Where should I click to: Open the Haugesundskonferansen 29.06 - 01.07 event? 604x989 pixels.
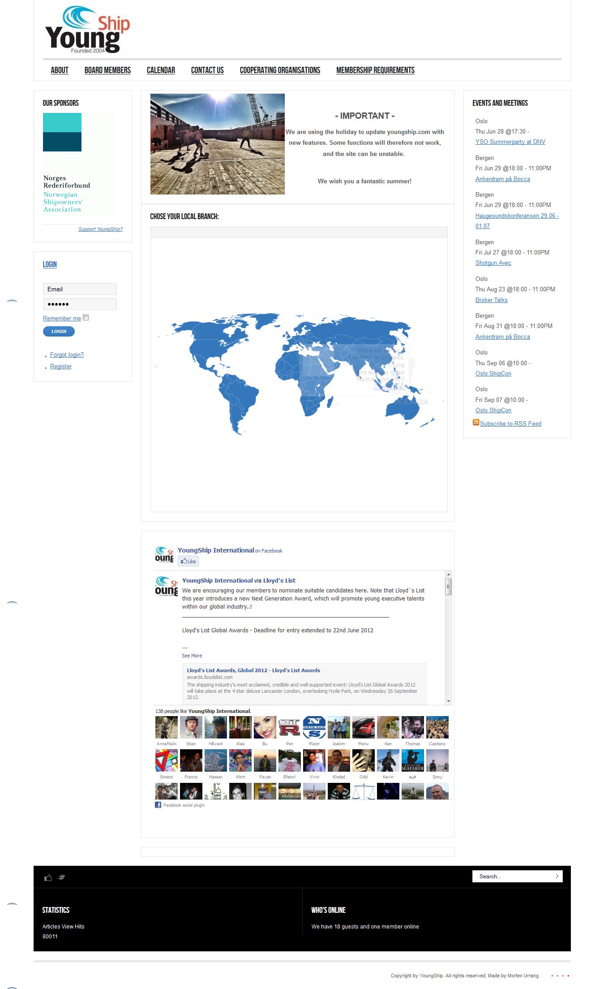point(517,221)
